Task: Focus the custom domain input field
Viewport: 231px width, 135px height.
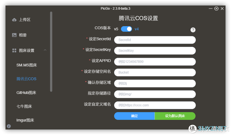Action: pyautogui.click(x=155, y=105)
